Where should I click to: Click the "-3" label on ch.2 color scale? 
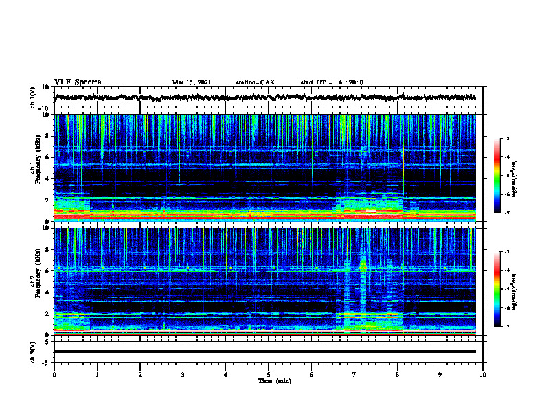pyautogui.click(x=507, y=252)
